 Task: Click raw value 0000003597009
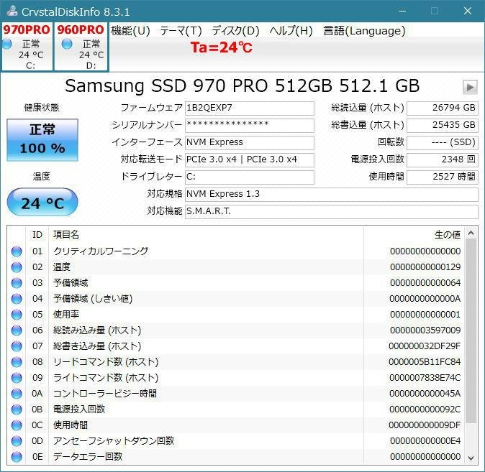click(x=425, y=330)
